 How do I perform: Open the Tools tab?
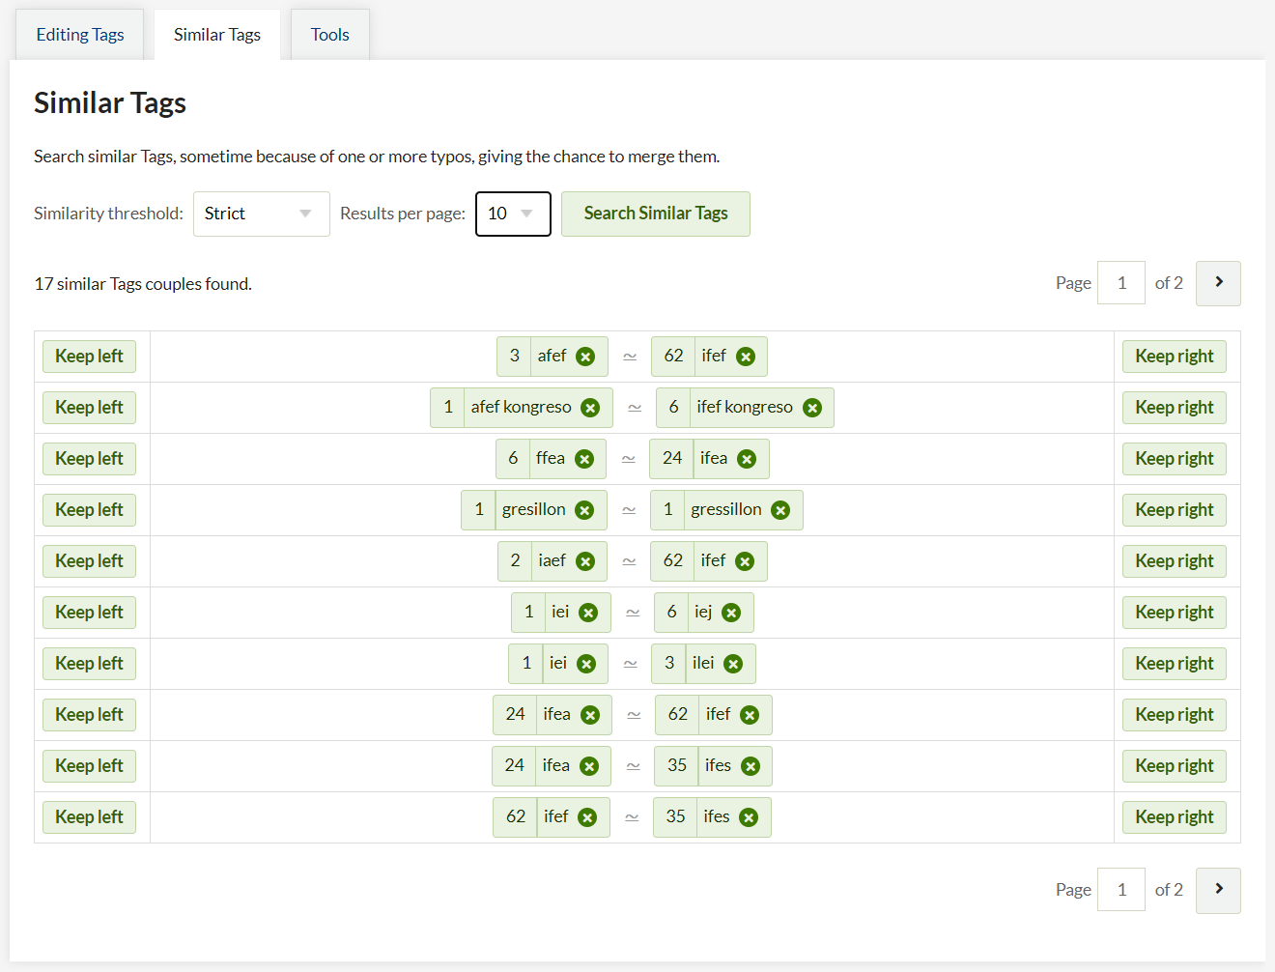coord(329,35)
